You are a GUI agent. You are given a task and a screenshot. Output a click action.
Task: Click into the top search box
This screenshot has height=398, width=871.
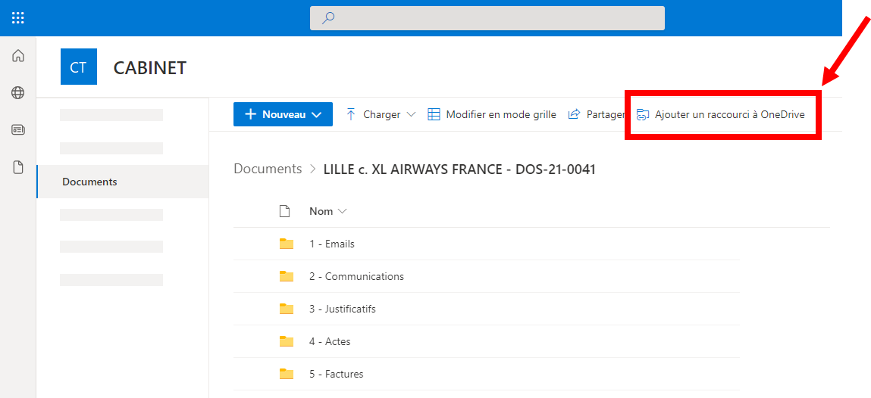[487, 18]
